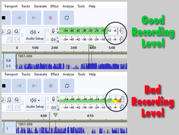Click the Record button in the bottom screenshot
The height and width of the screenshot is (135, 179).
[x=51, y=86]
